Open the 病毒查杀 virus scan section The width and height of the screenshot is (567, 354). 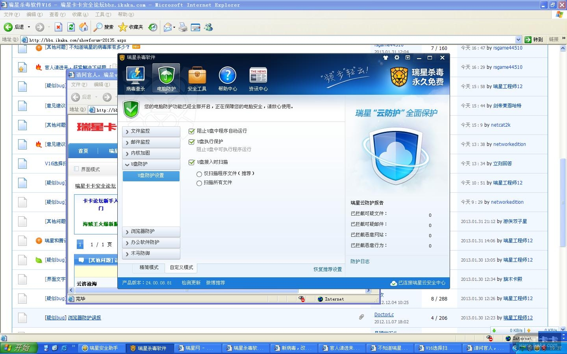(135, 78)
